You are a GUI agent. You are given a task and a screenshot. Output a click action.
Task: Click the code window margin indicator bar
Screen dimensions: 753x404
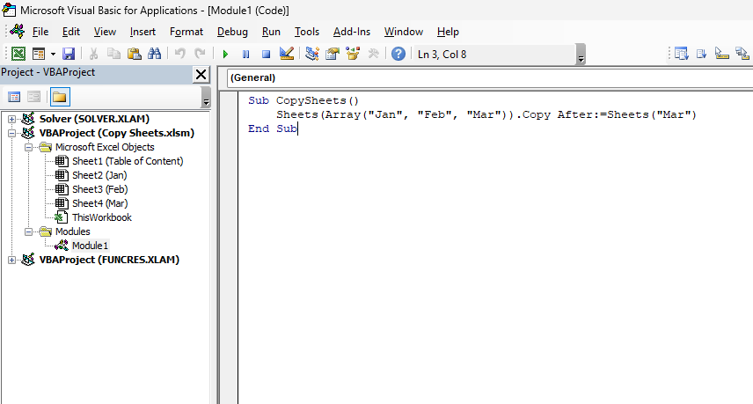[229, 247]
